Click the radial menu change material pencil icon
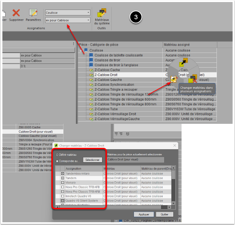The height and width of the screenshot is (225, 235). (x=174, y=79)
